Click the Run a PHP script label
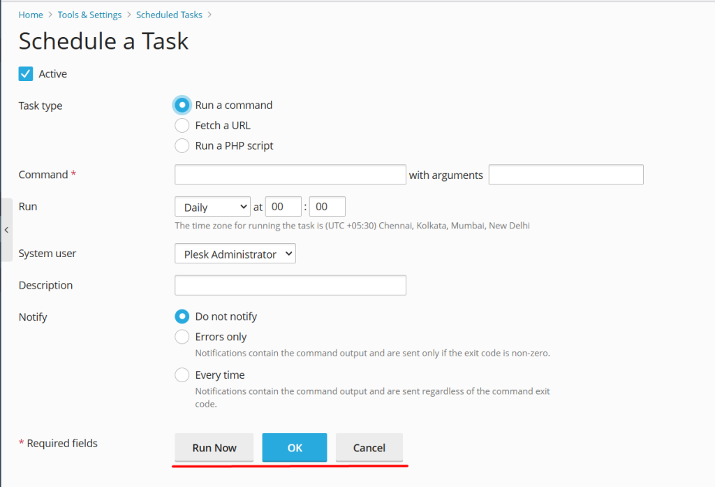This screenshot has height=487, width=715. click(234, 145)
